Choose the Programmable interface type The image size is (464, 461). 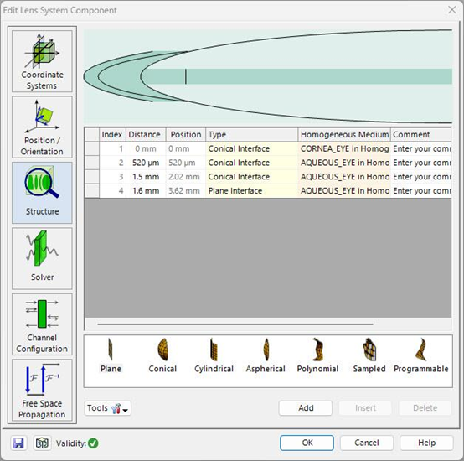(420, 355)
